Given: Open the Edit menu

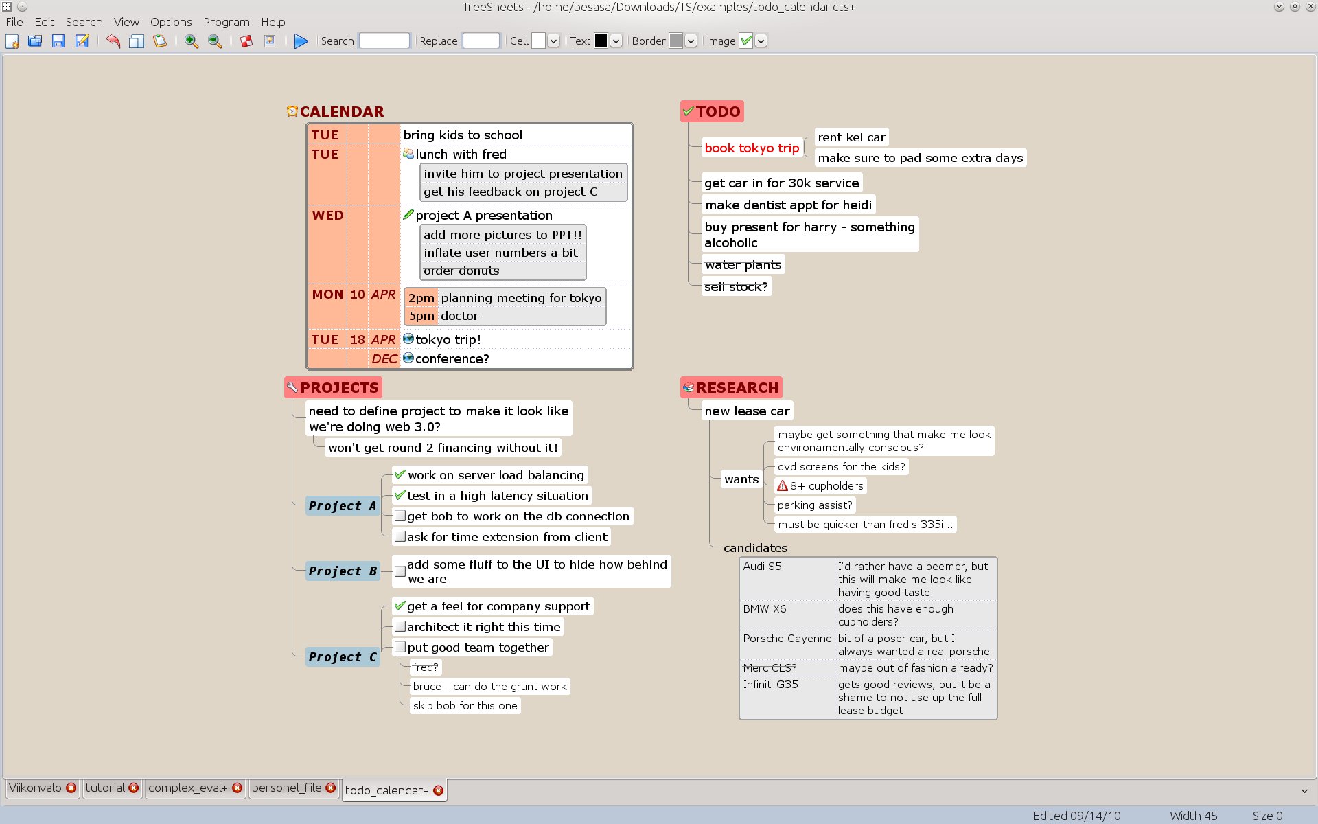Looking at the screenshot, I should point(44,22).
